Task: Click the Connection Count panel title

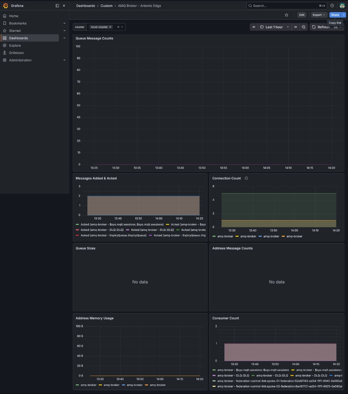Action: pyautogui.click(x=226, y=178)
